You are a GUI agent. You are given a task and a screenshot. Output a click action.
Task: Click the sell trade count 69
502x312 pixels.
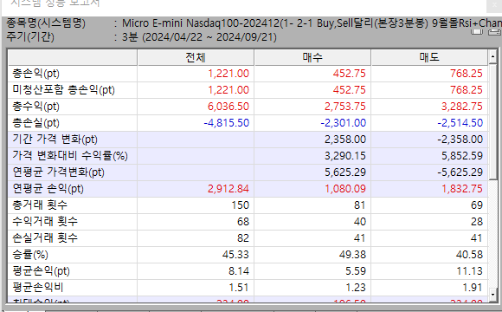click(x=477, y=205)
